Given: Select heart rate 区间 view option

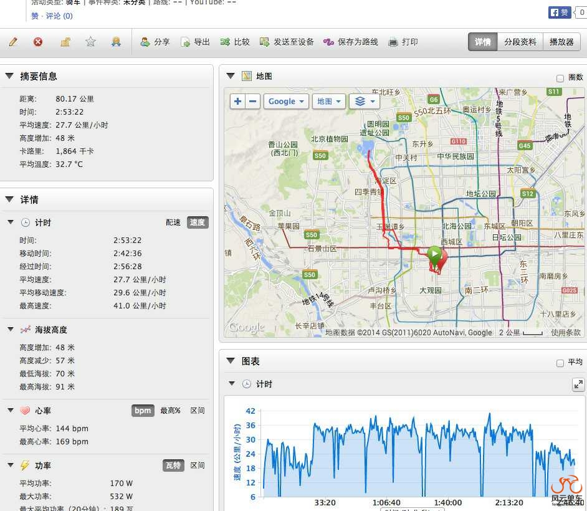Looking at the screenshot, I should (198, 411).
